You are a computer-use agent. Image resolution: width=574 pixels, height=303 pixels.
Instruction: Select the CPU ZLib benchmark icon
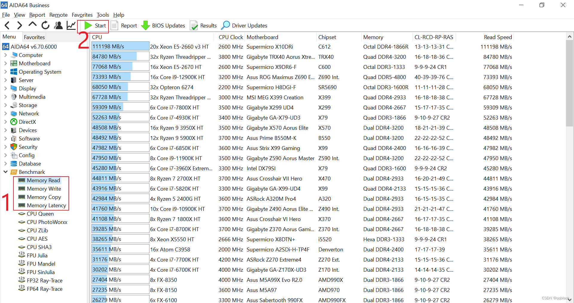[x=22, y=231]
